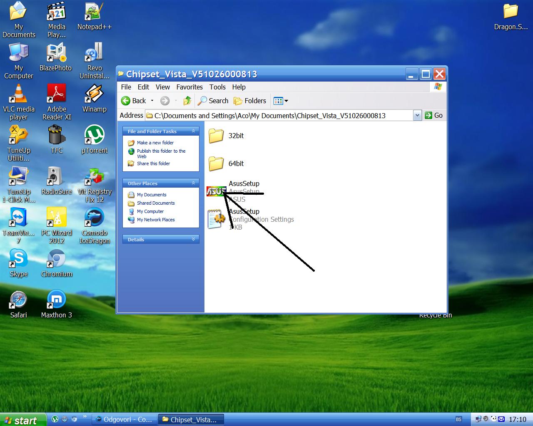Open the Edit menu

coord(143,87)
